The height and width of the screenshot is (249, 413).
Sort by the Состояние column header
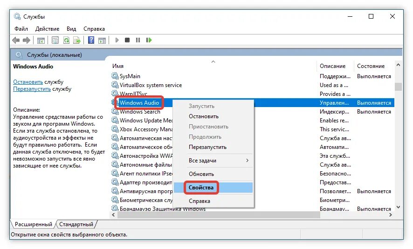pyautogui.click(x=374, y=66)
